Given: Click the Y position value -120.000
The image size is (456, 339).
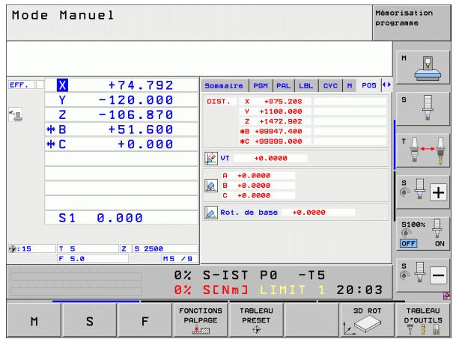Looking at the screenshot, I should [x=136, y=100].
